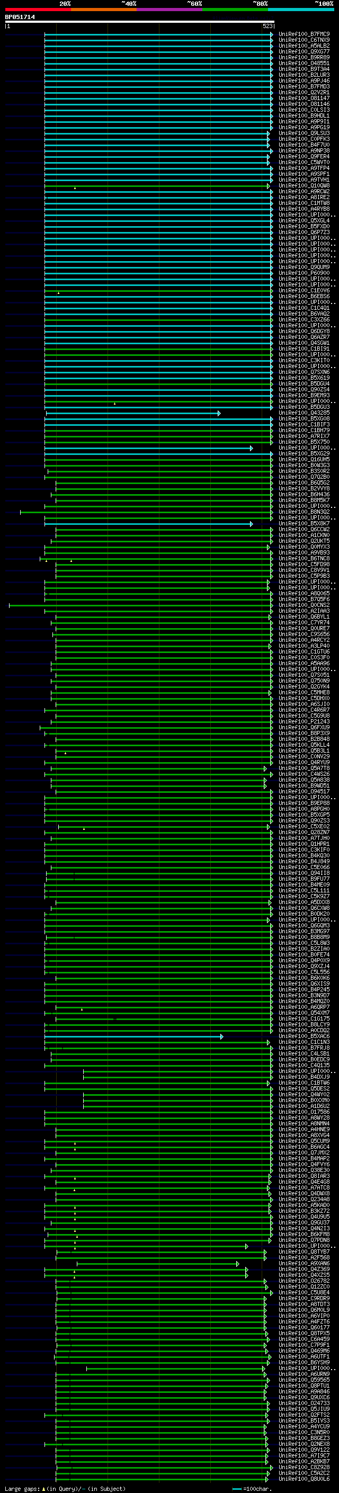The image size is (339, 1493).
Task: Select the UniRef100_Q60177 label
Action: 304,1328
